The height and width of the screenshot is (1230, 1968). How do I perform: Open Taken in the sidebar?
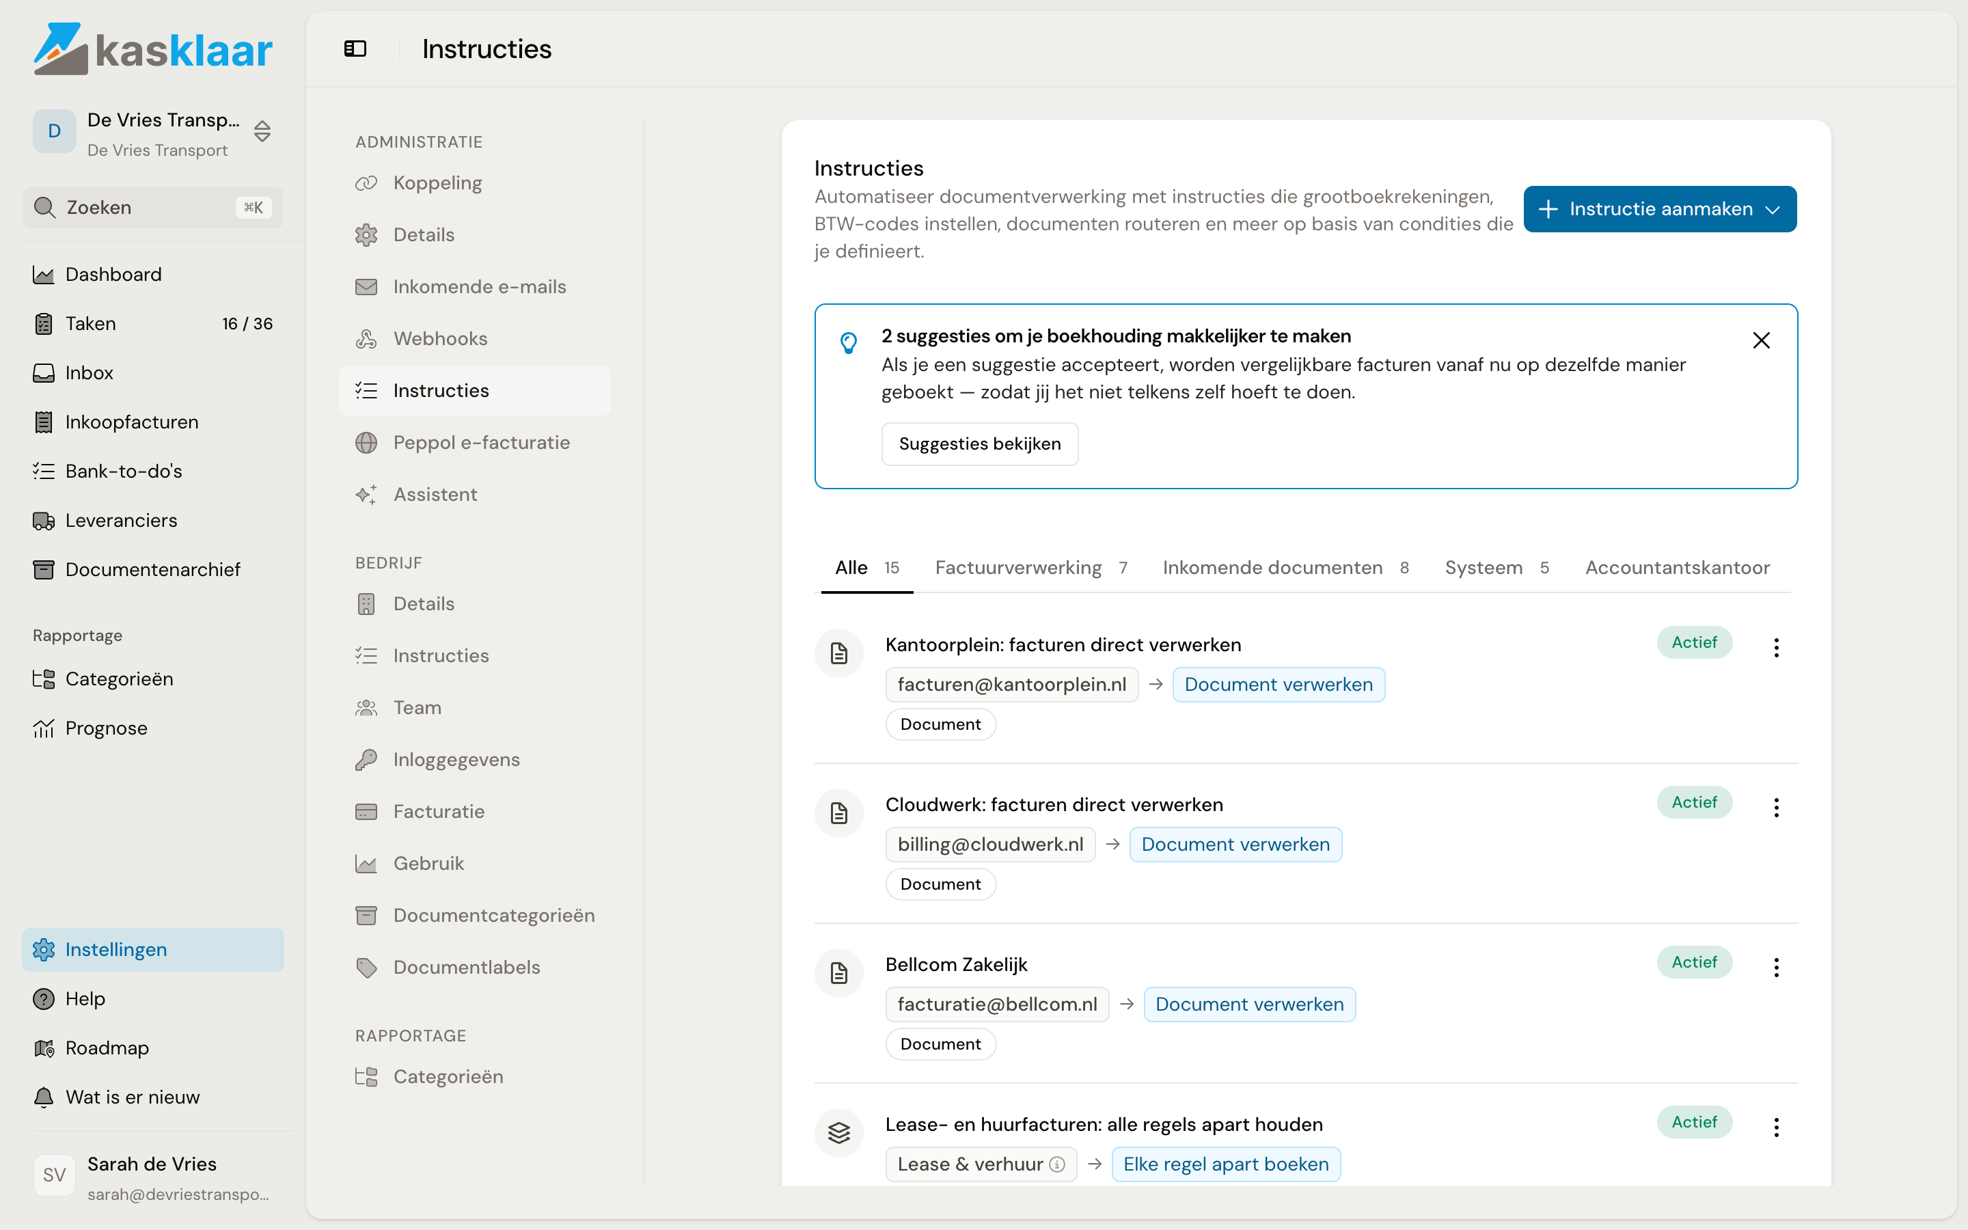click(153, 324)
